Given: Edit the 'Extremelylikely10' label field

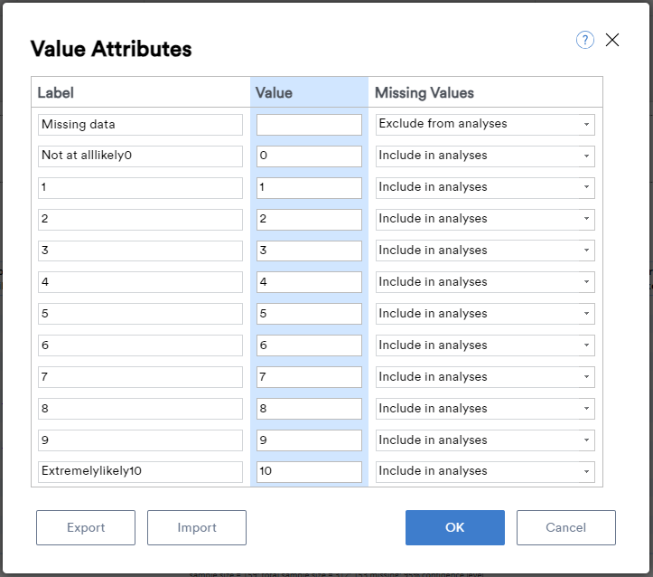Looking at the screenshot, I should [x=141, y=471].
